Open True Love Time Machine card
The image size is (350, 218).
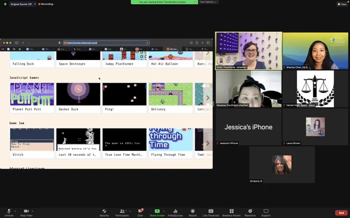[x=125, y=143]
